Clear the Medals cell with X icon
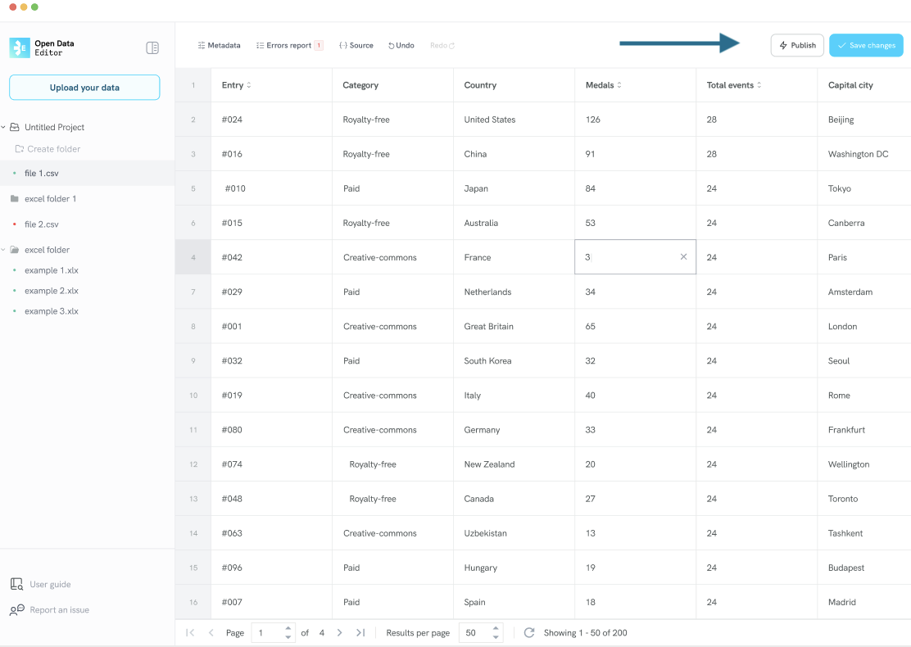 click(683, 257)
